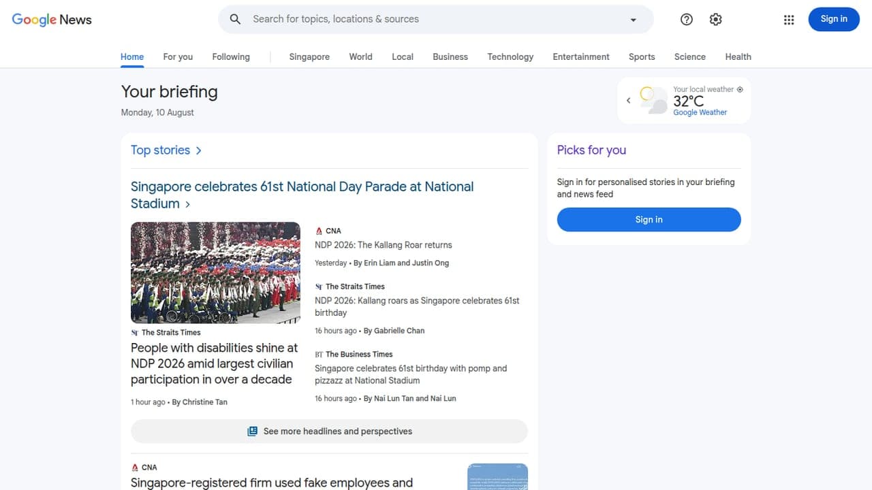Image resolution: width=872 pixels, height=490 pixels.
Task: Click the By Erin Liam and Justin Ong byline
Action: [x=402, y=263]
